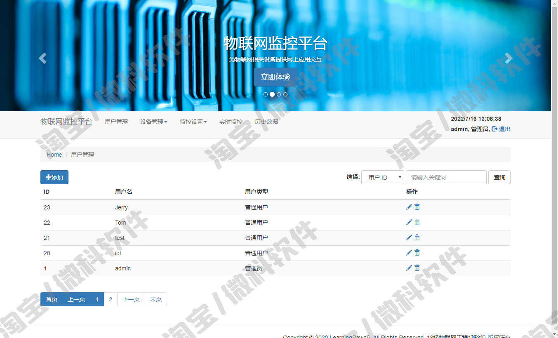Go to 首页 in pagination
The width and height of the screenshot is (558, 338).
point(52,299)
